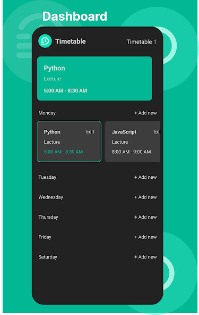Select the JavaScript Monday lecture card

pos(132,142)
